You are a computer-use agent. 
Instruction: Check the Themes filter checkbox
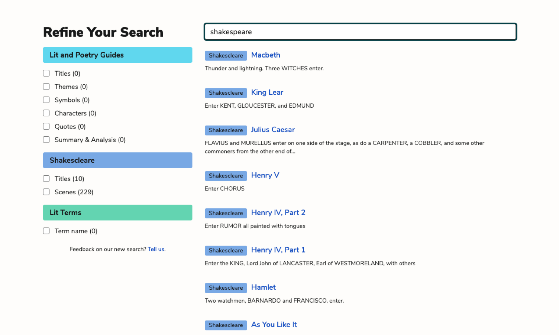pos(46,86)
